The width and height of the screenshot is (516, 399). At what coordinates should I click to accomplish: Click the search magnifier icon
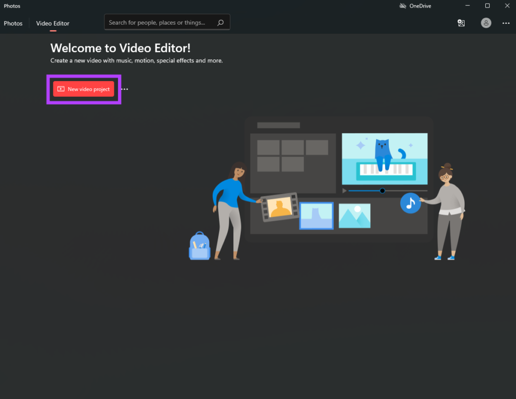coord(220,22)
